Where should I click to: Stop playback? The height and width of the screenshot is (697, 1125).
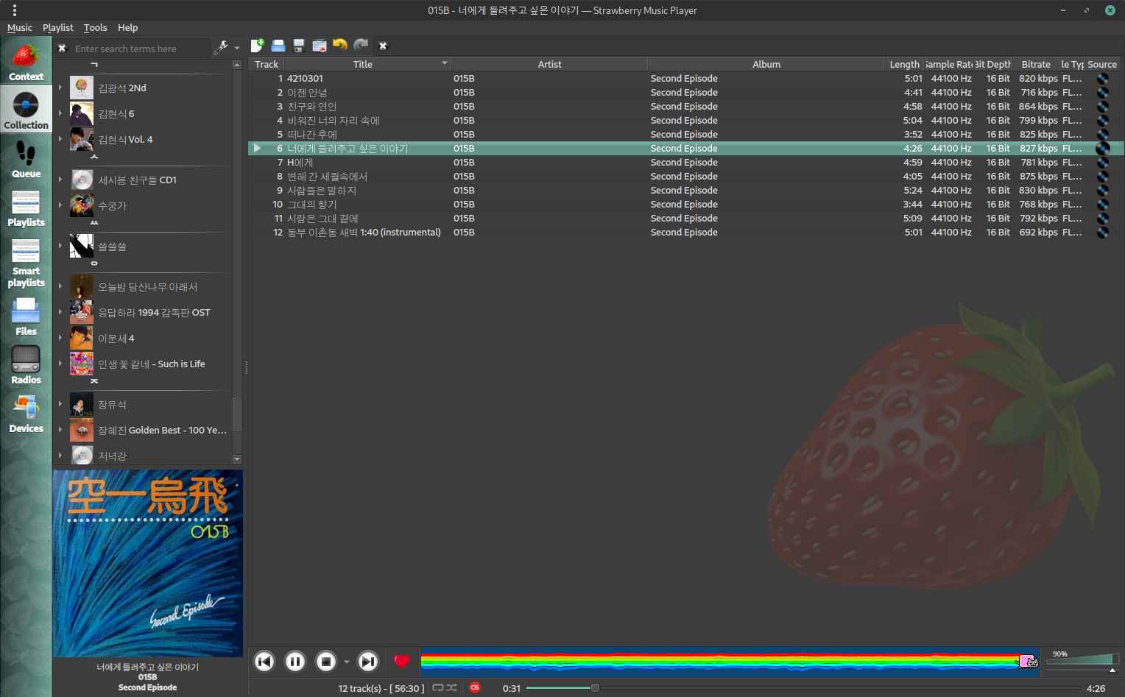[326, 662]
